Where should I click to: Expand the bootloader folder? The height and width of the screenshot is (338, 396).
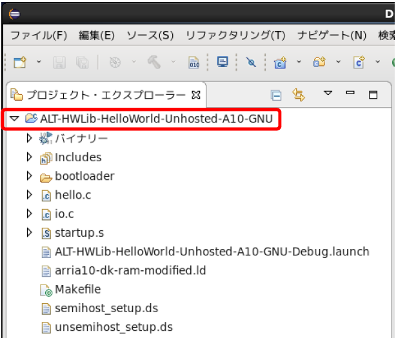coord(28,176)
